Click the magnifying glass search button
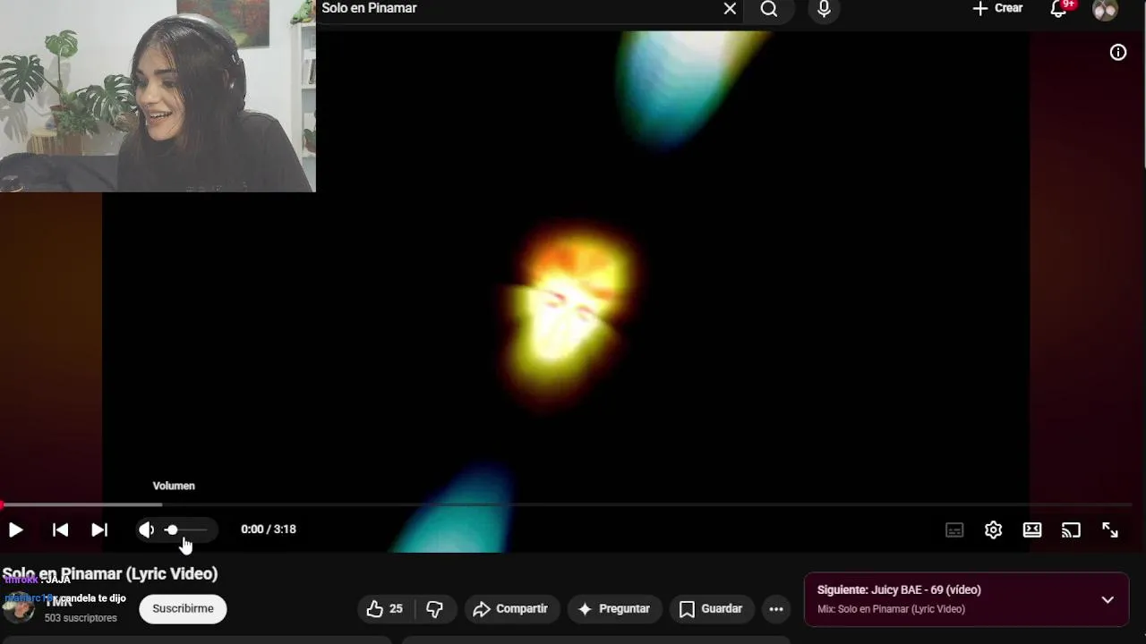Image resolution: width=1146 pixels, height=644 pixels. pyautogui.click(x=769, y=9)
